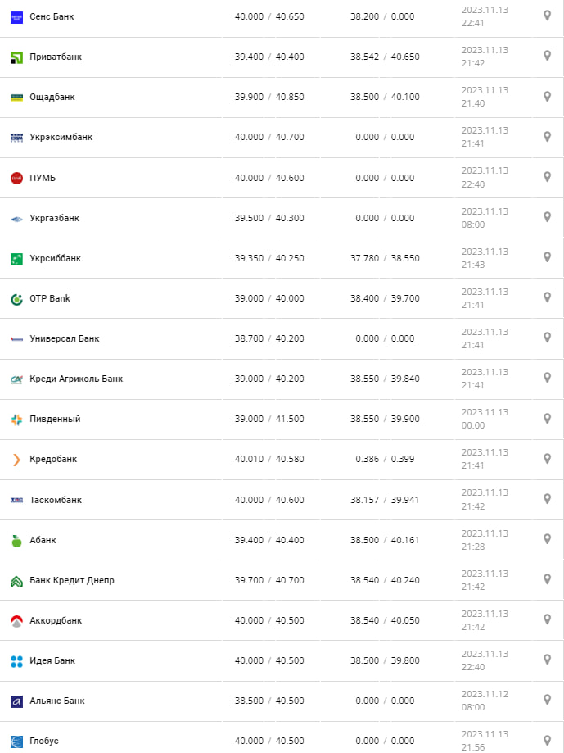Click location pin for Альянс Банк
Image resolution: width=564 pixels, height=753 pixels.
point(548,700)
